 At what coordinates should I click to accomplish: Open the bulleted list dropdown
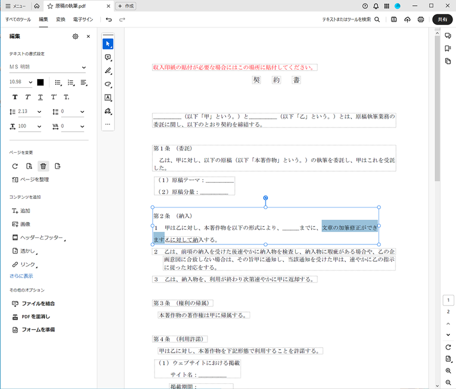click(x=58, y=83)
